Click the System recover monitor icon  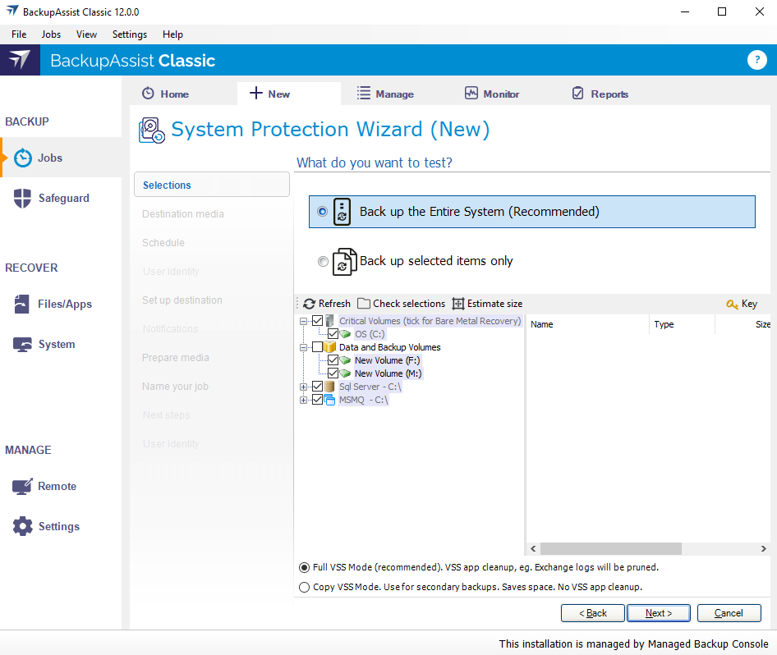pyautogui.click(x=22, y=345)
